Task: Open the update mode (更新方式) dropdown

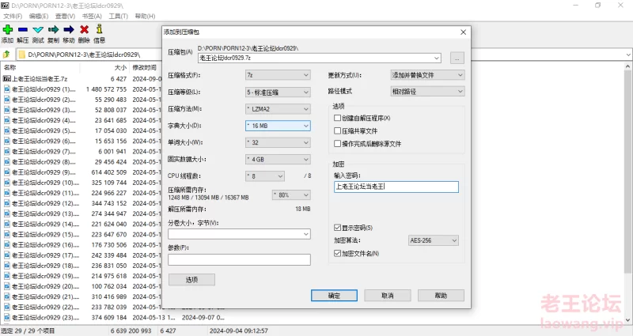Action: pos(427,75)
